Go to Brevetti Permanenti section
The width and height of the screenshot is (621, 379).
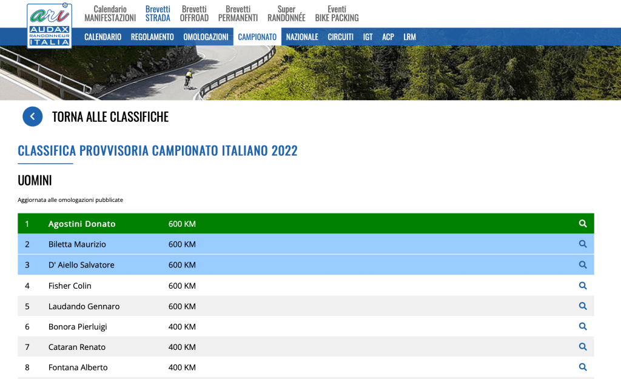[238, 13]
